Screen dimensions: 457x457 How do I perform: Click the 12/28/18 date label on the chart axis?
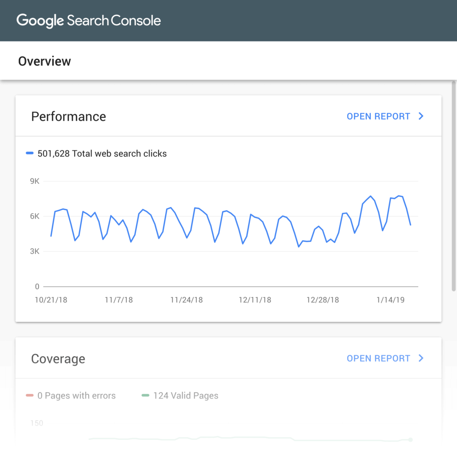pos(323,300)
